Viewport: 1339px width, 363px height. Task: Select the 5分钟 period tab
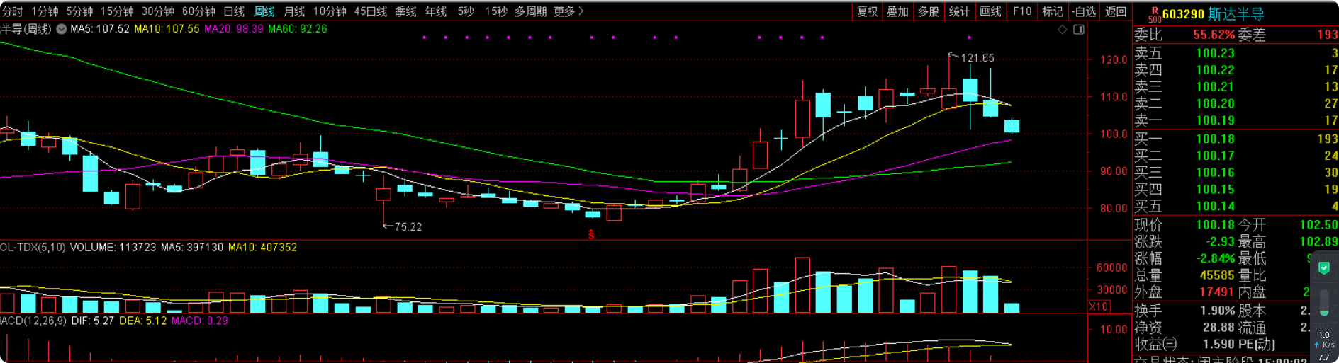coord(79,11)
